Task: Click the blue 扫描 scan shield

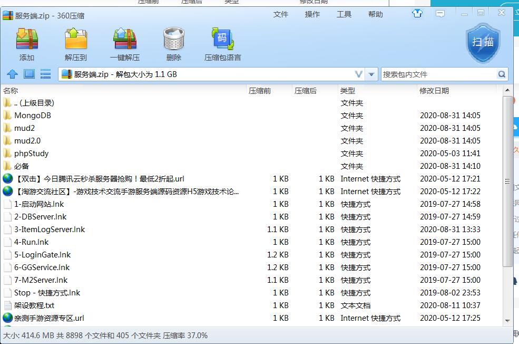Action: (x=483, y=43)
